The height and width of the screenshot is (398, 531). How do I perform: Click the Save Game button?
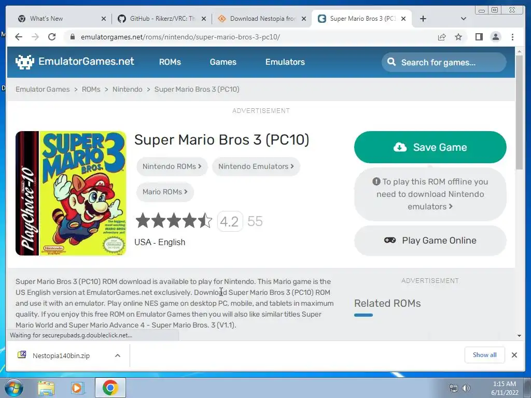(x=430, y=147)
